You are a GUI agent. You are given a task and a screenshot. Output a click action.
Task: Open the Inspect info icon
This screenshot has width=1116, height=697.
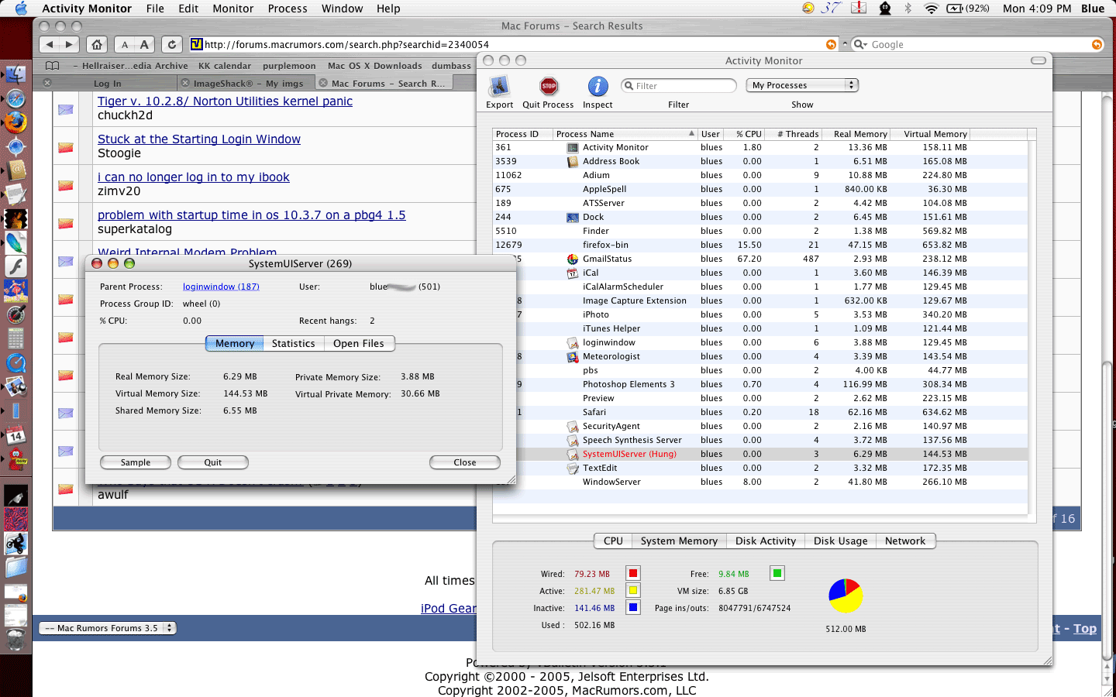tap(598, 86)
